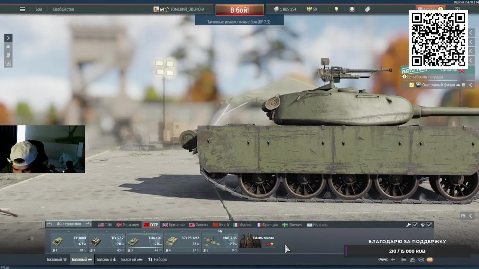Click the tank icon in left panel
Image resolution: width=479 pixels, height=269 pixels.
8,47
